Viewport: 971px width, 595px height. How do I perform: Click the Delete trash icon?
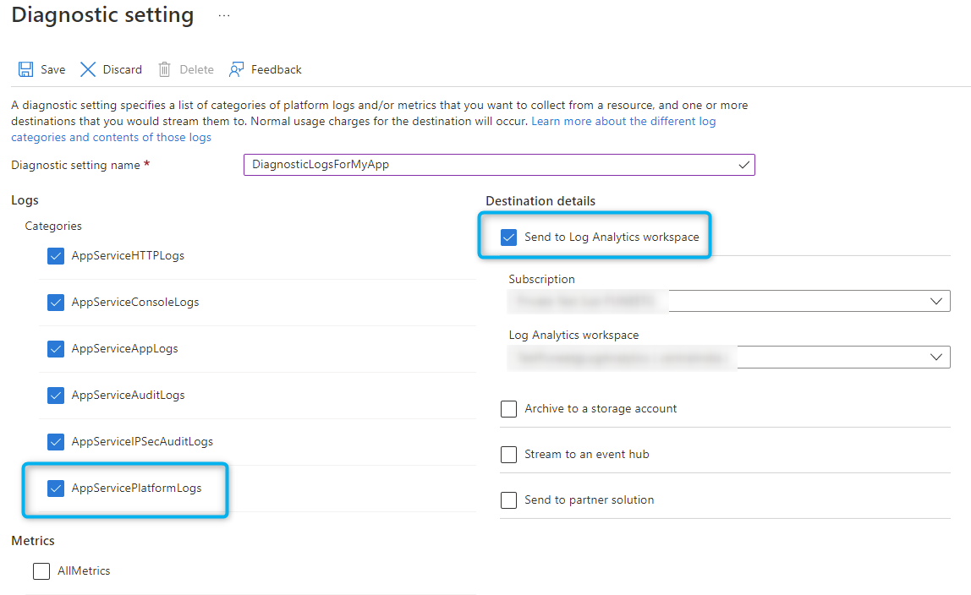[x=164, y=69]
